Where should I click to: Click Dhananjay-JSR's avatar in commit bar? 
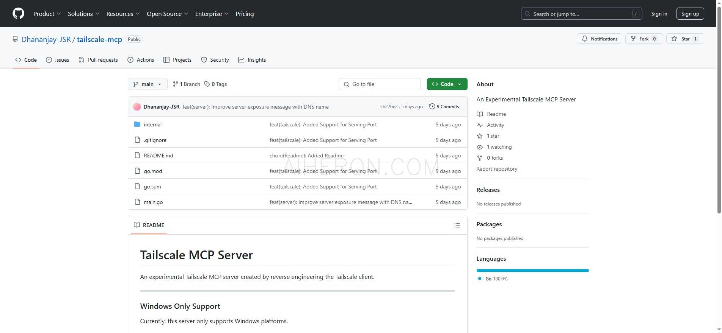click(x=137, y=107)
